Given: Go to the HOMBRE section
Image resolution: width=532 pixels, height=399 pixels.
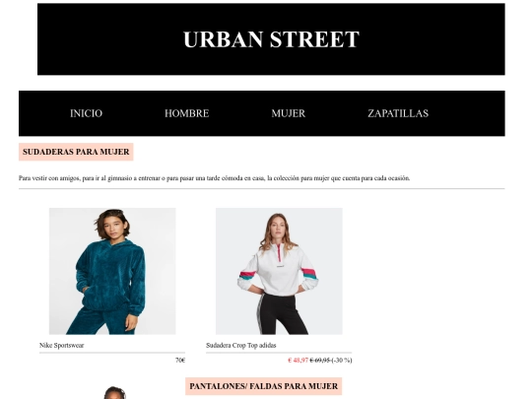Looking at the screenshot, I should 186,113.
